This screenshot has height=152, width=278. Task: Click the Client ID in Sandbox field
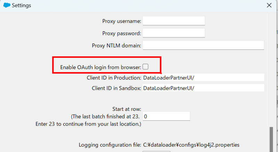[203, 88]
